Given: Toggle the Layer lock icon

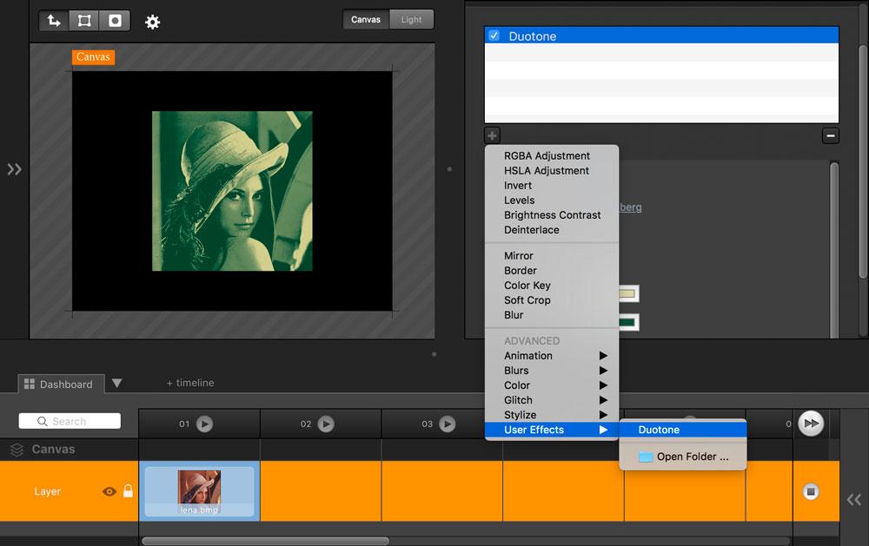Looking at the screenshot, I should click(129, 491).
